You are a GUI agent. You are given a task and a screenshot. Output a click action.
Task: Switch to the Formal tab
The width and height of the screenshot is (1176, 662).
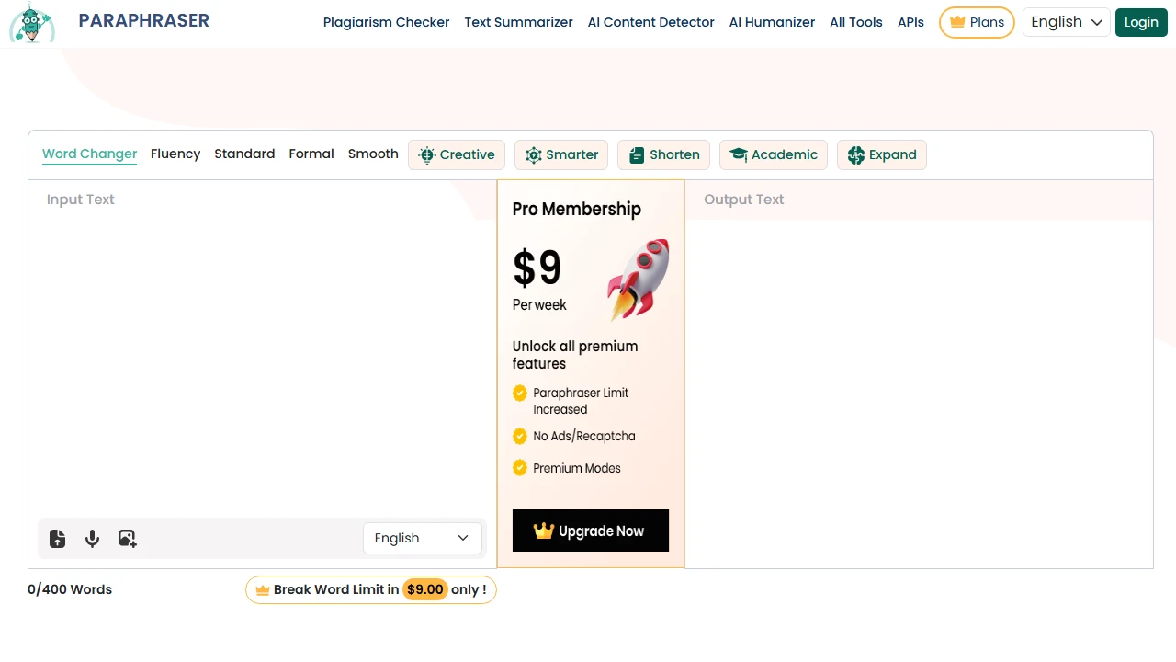point(311,154)
